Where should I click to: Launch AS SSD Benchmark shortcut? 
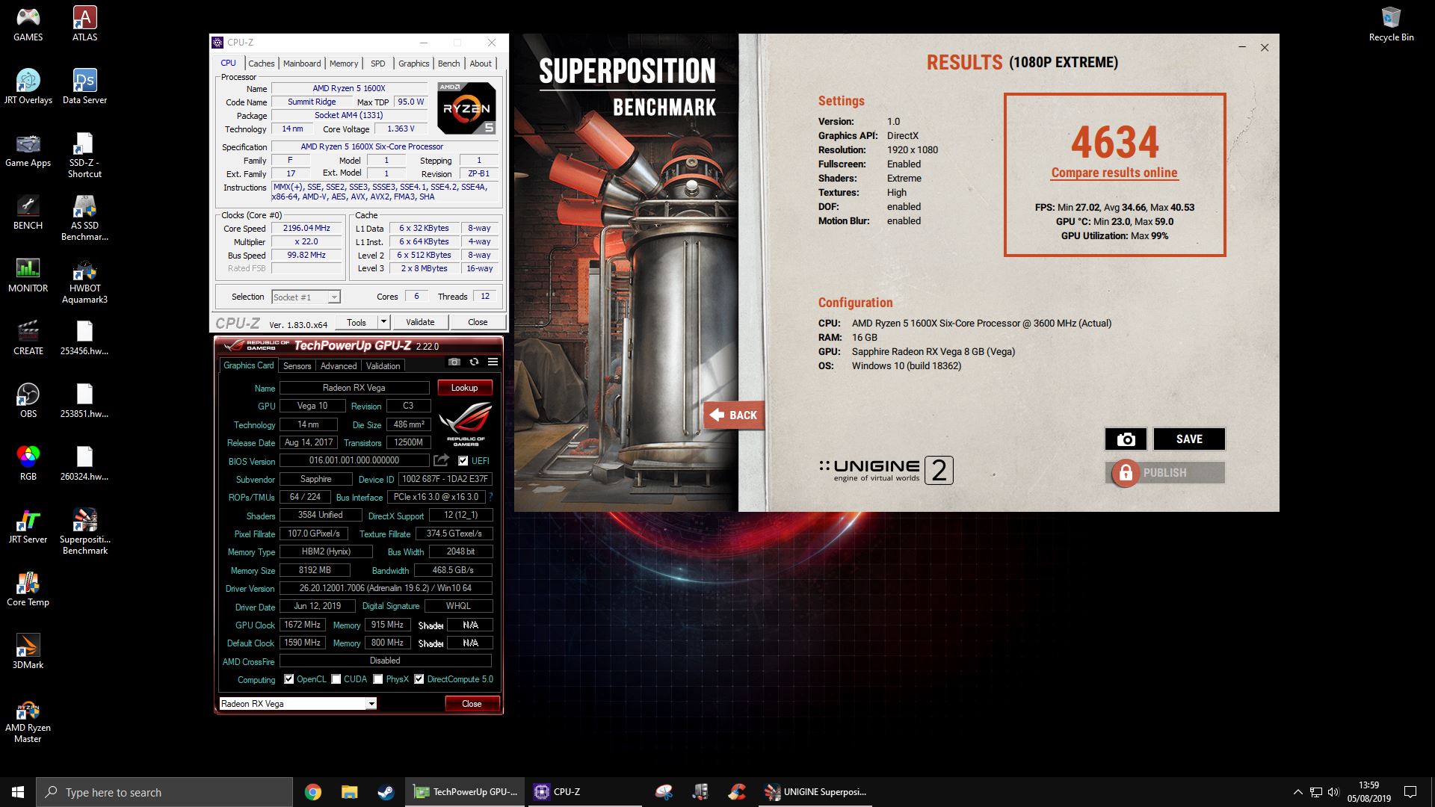[84, 217]
